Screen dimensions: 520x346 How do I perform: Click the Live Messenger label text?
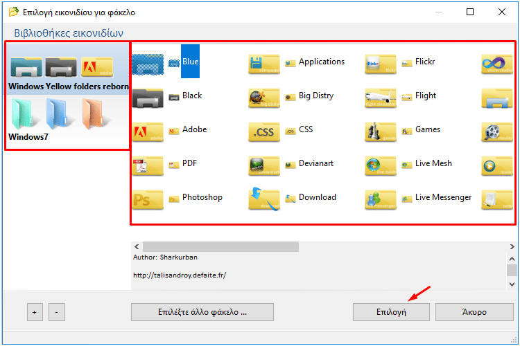click(443, 197)
